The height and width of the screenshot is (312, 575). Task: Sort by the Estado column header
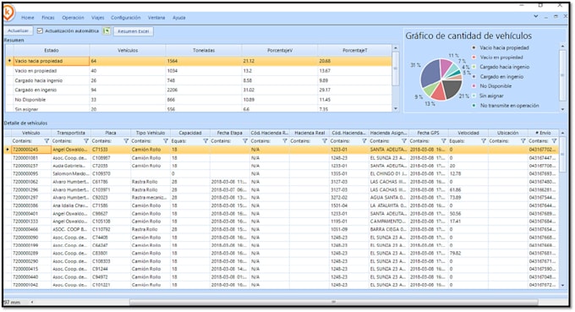pyautogui.click(x=52, y=50)
